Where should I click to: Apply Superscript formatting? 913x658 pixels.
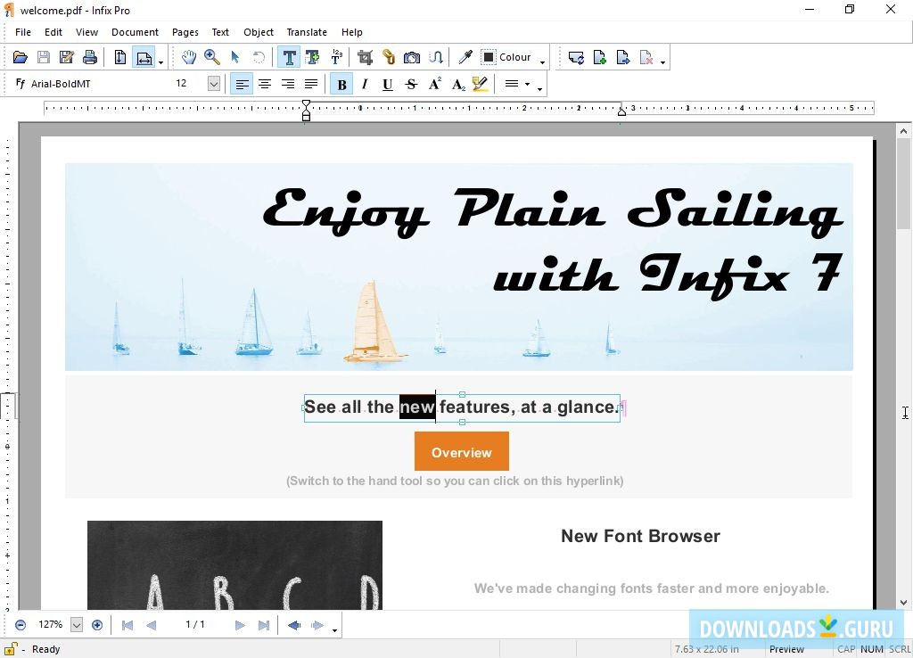[x=434, y=85]
